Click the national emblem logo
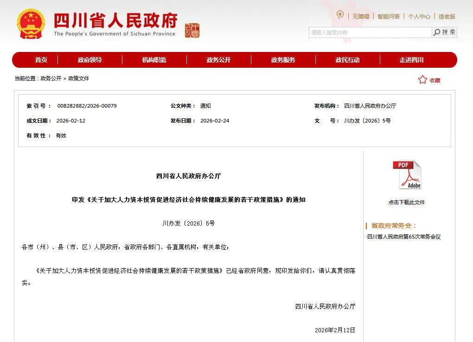 coord(31,24)
